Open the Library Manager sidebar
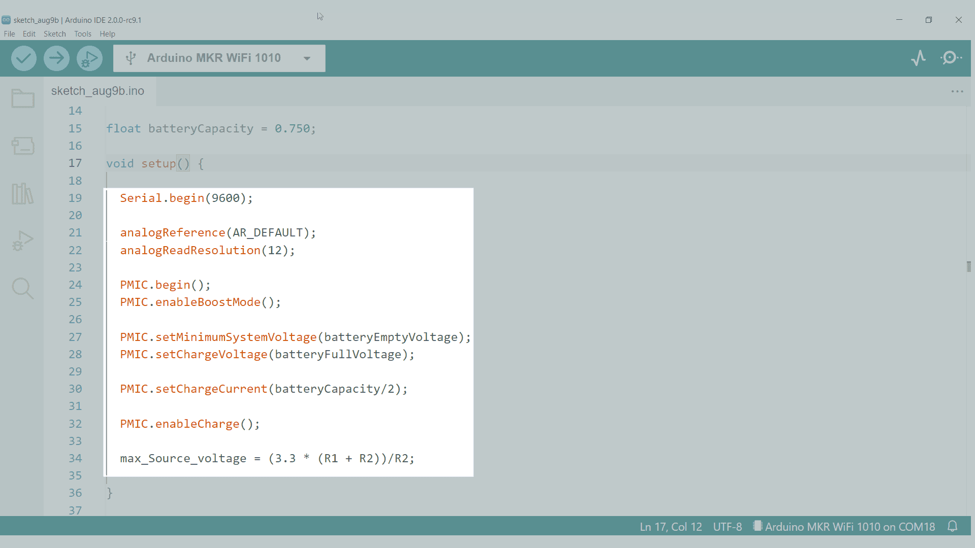Screen dimensions: 975x548 pyautogui.click(x=23, y=194)
